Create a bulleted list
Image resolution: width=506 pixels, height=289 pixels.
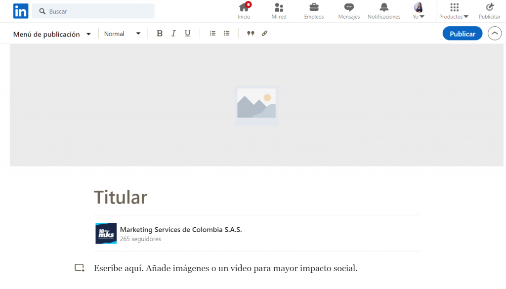point(226,33)
